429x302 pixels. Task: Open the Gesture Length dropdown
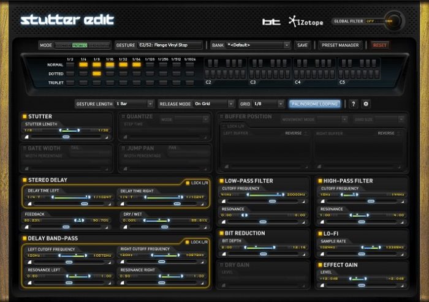tap(134, 104)
